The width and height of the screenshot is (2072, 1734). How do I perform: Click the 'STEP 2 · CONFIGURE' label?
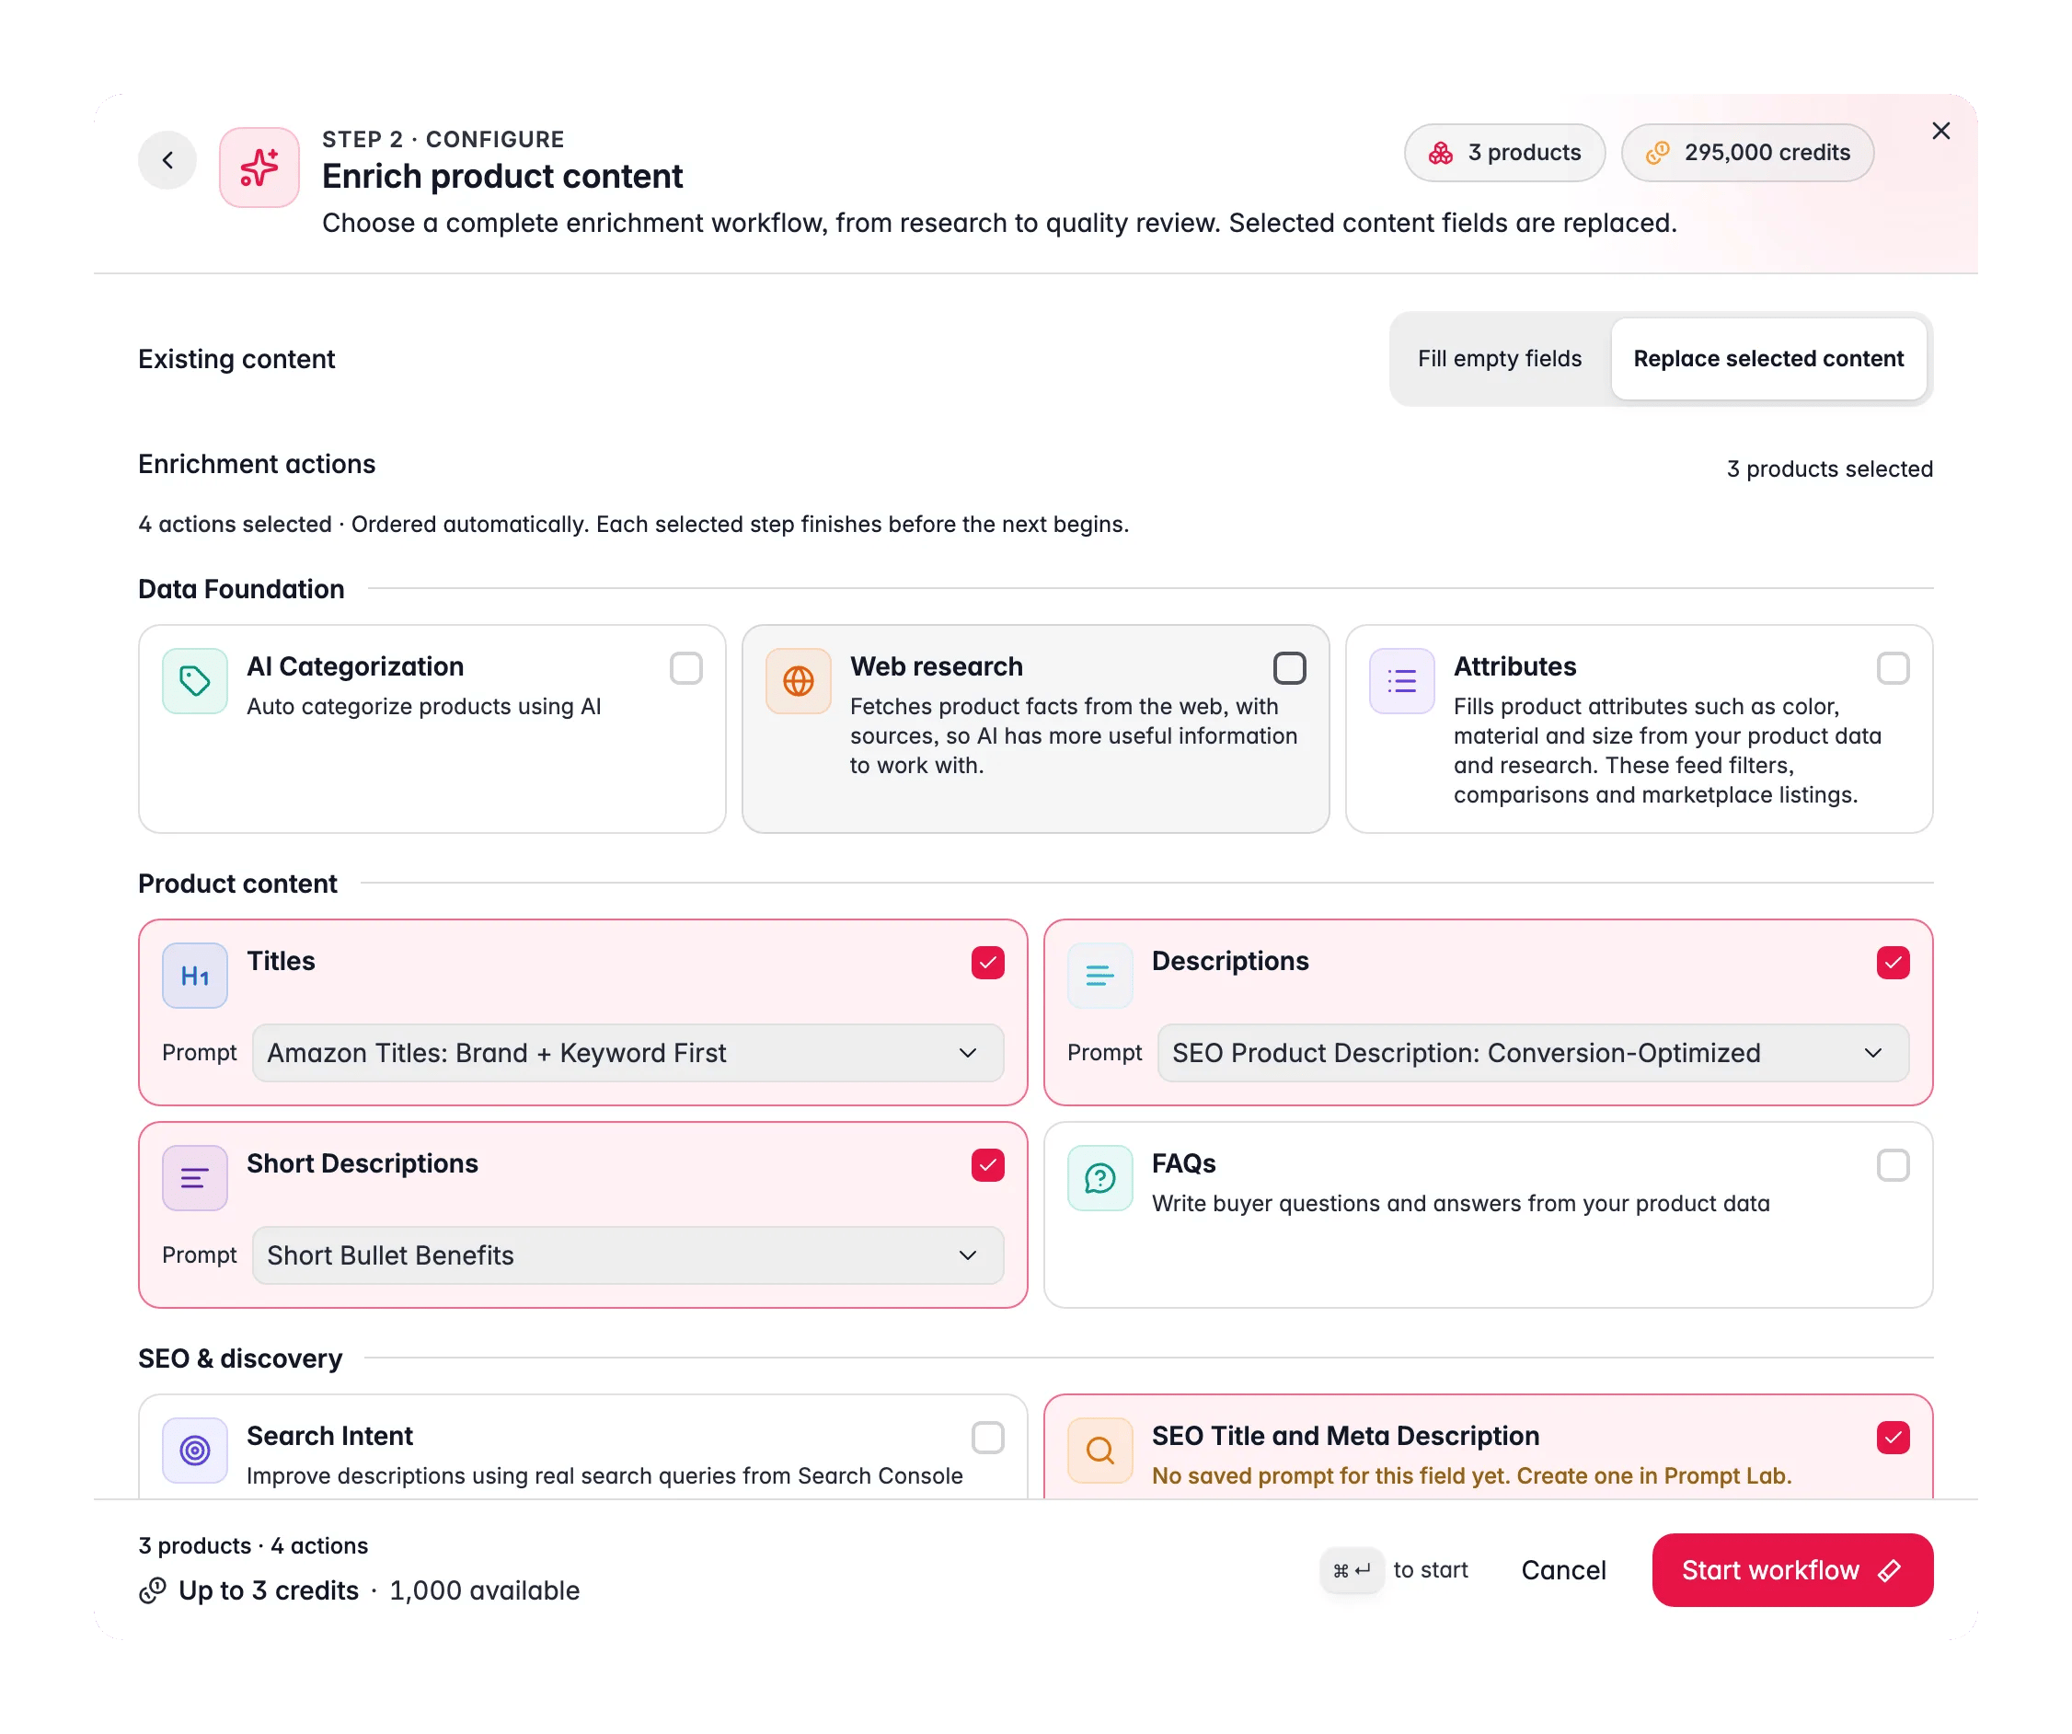tap(443, 139)
